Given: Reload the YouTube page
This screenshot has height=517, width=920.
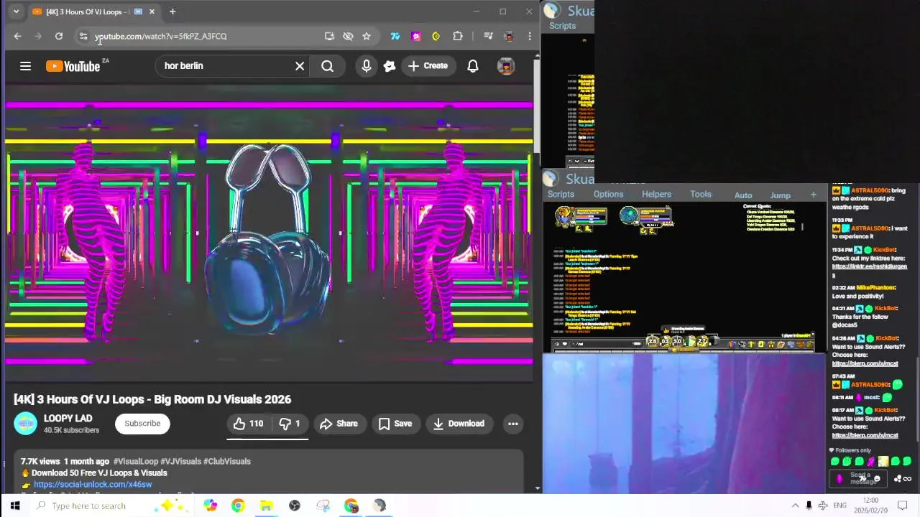Looking at the screenshot, I should pos(59,36).
